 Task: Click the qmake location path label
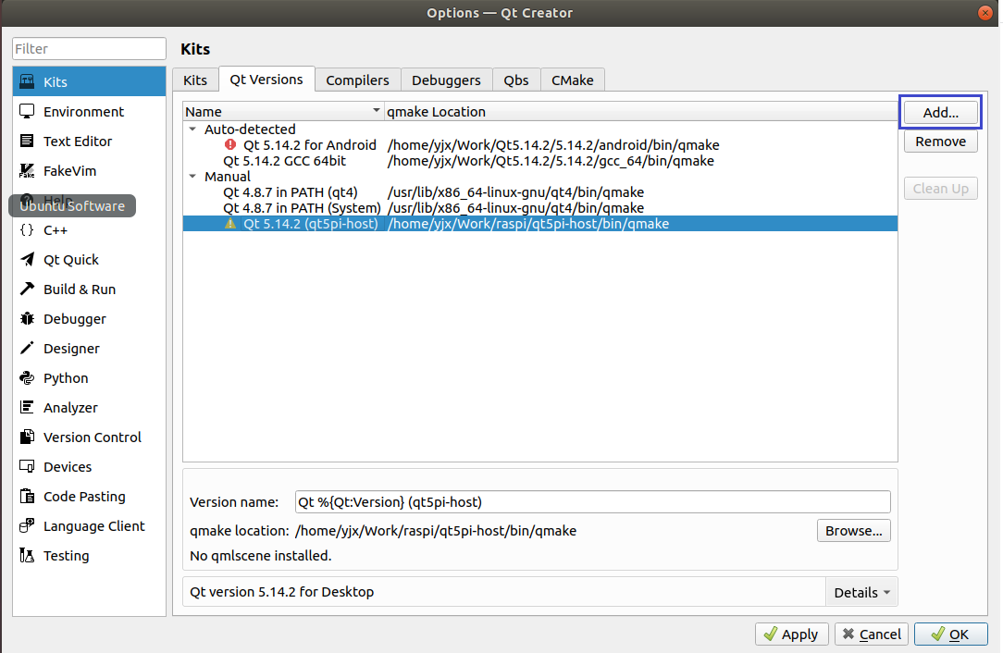click(x=436, y=531)
